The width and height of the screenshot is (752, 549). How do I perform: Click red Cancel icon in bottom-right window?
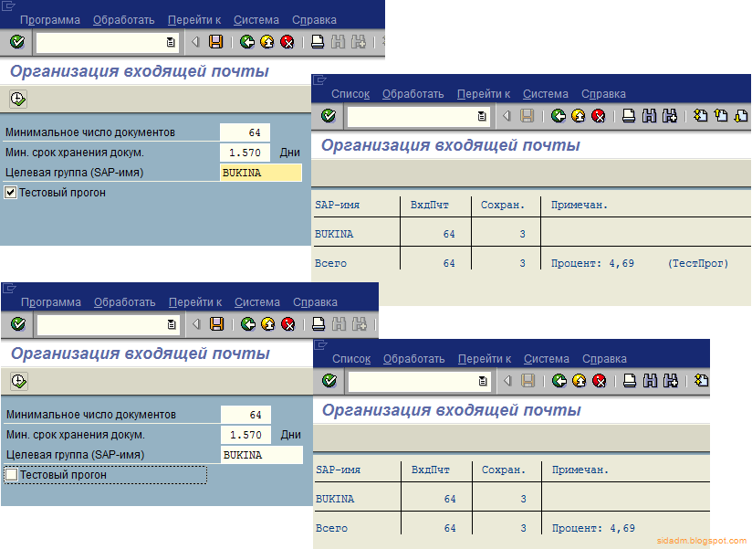click(x=600, y=381)
